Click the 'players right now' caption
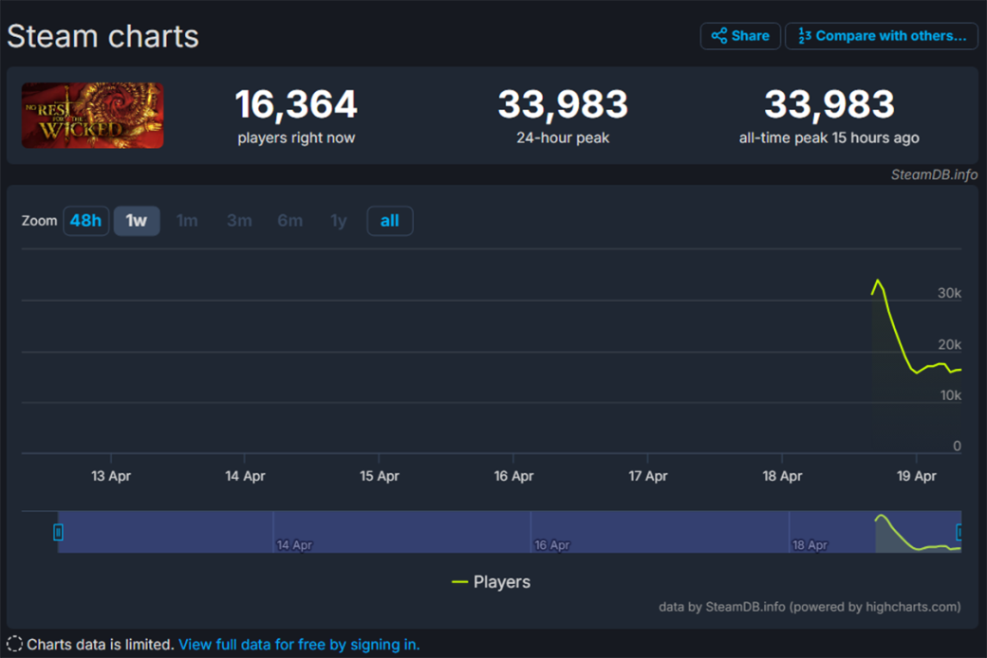 296,137
